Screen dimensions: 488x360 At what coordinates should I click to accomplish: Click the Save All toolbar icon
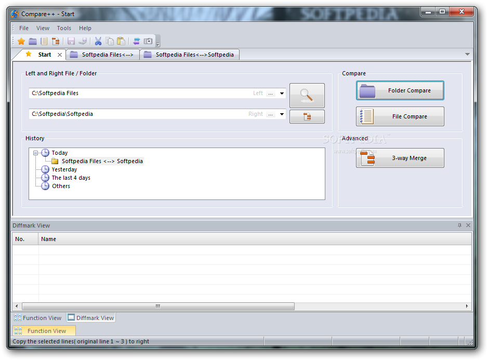click(x=83, y=41)
